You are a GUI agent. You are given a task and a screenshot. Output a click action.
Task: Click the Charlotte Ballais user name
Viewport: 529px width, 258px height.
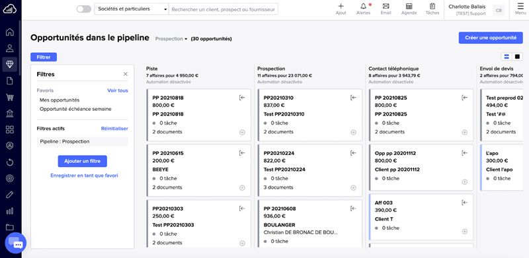click(467, 7)
